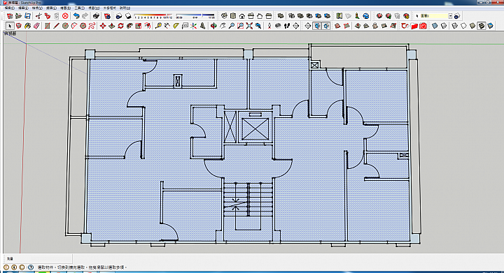Screen dimensions: 504x273
Task: Switch to Hidden Line face style
Action: click(463, 26)
